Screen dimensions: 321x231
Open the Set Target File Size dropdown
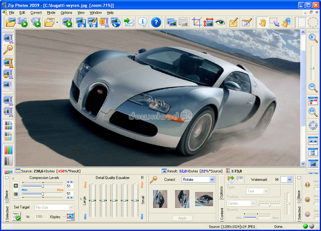[x=71, y=208]
